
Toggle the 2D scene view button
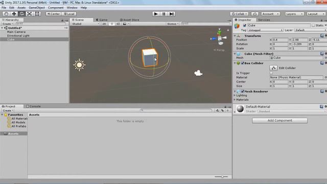click(x=104, y=24)
